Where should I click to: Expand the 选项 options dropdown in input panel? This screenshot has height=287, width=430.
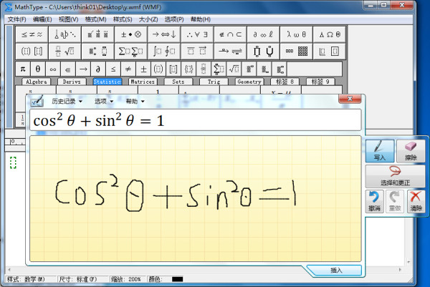click(104, 102)
